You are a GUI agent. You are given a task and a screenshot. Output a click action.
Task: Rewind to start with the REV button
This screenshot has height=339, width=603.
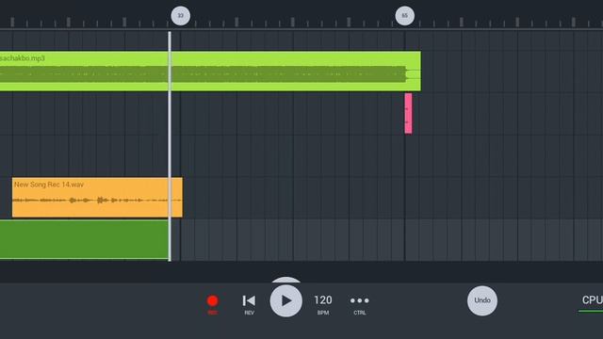(x=249, y=305)
